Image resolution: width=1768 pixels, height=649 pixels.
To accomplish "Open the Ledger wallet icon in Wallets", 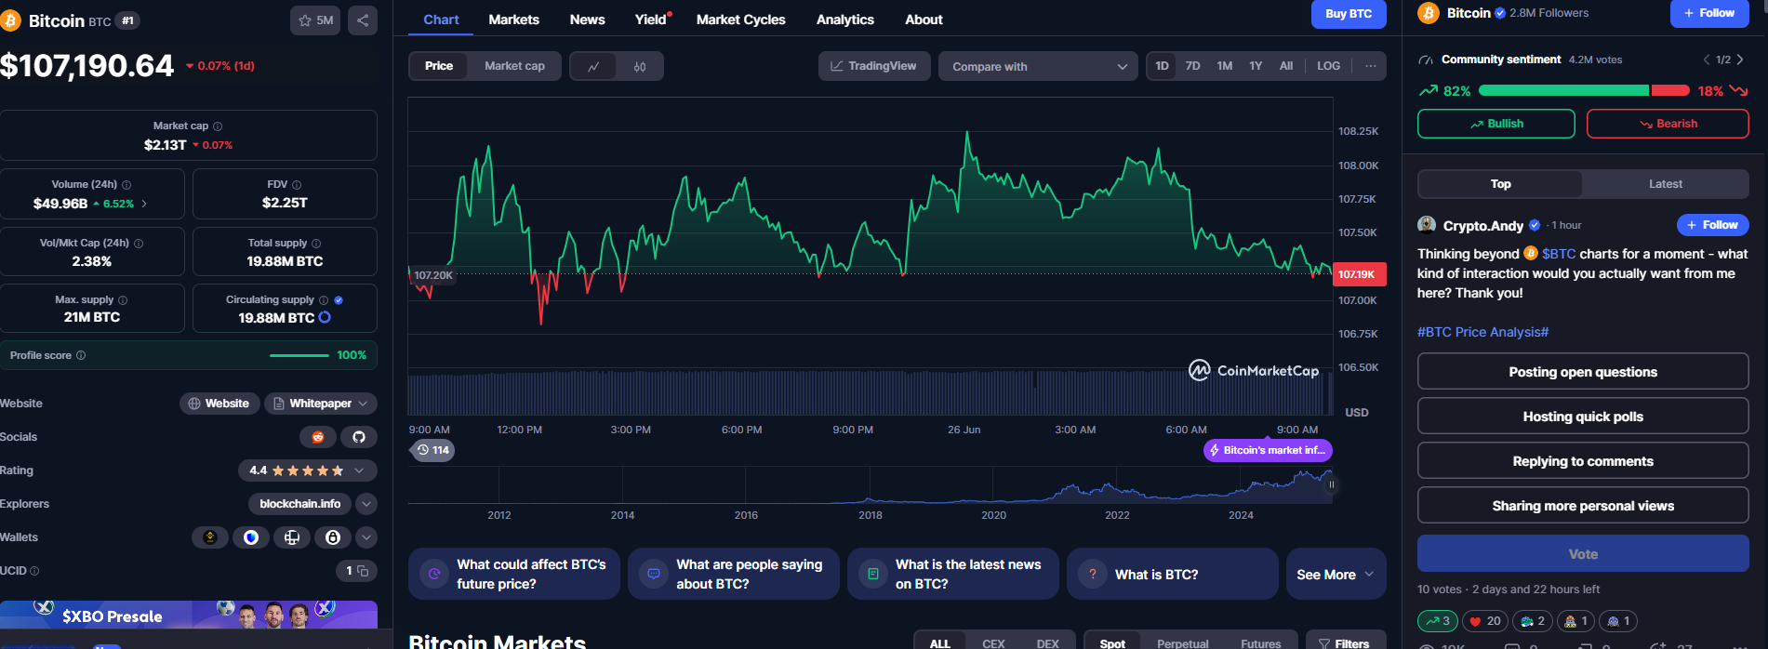I will [292, 537].
